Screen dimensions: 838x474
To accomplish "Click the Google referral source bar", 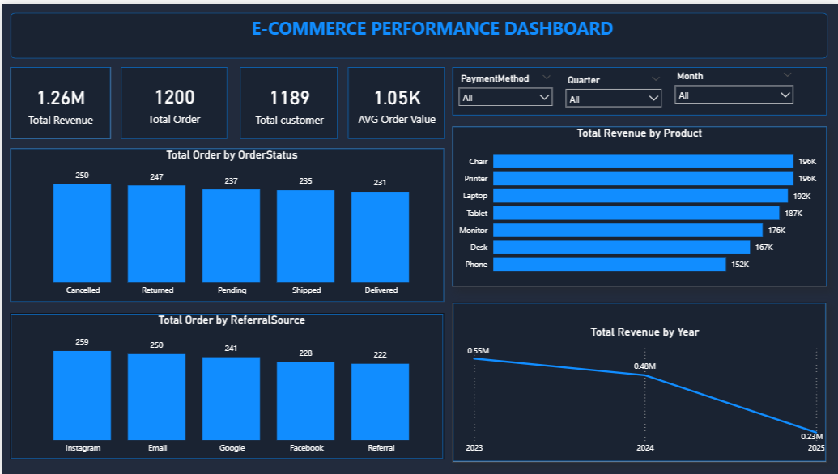I will click(231, 399).
